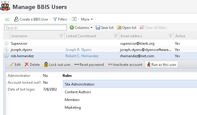
Task: Click the Yes active value for Supervisor
Action: pyautogui.click(x=177, y=43)
